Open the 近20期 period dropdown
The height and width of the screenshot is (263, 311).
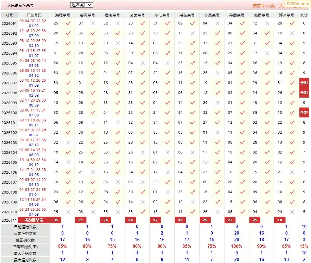[81, 5]
